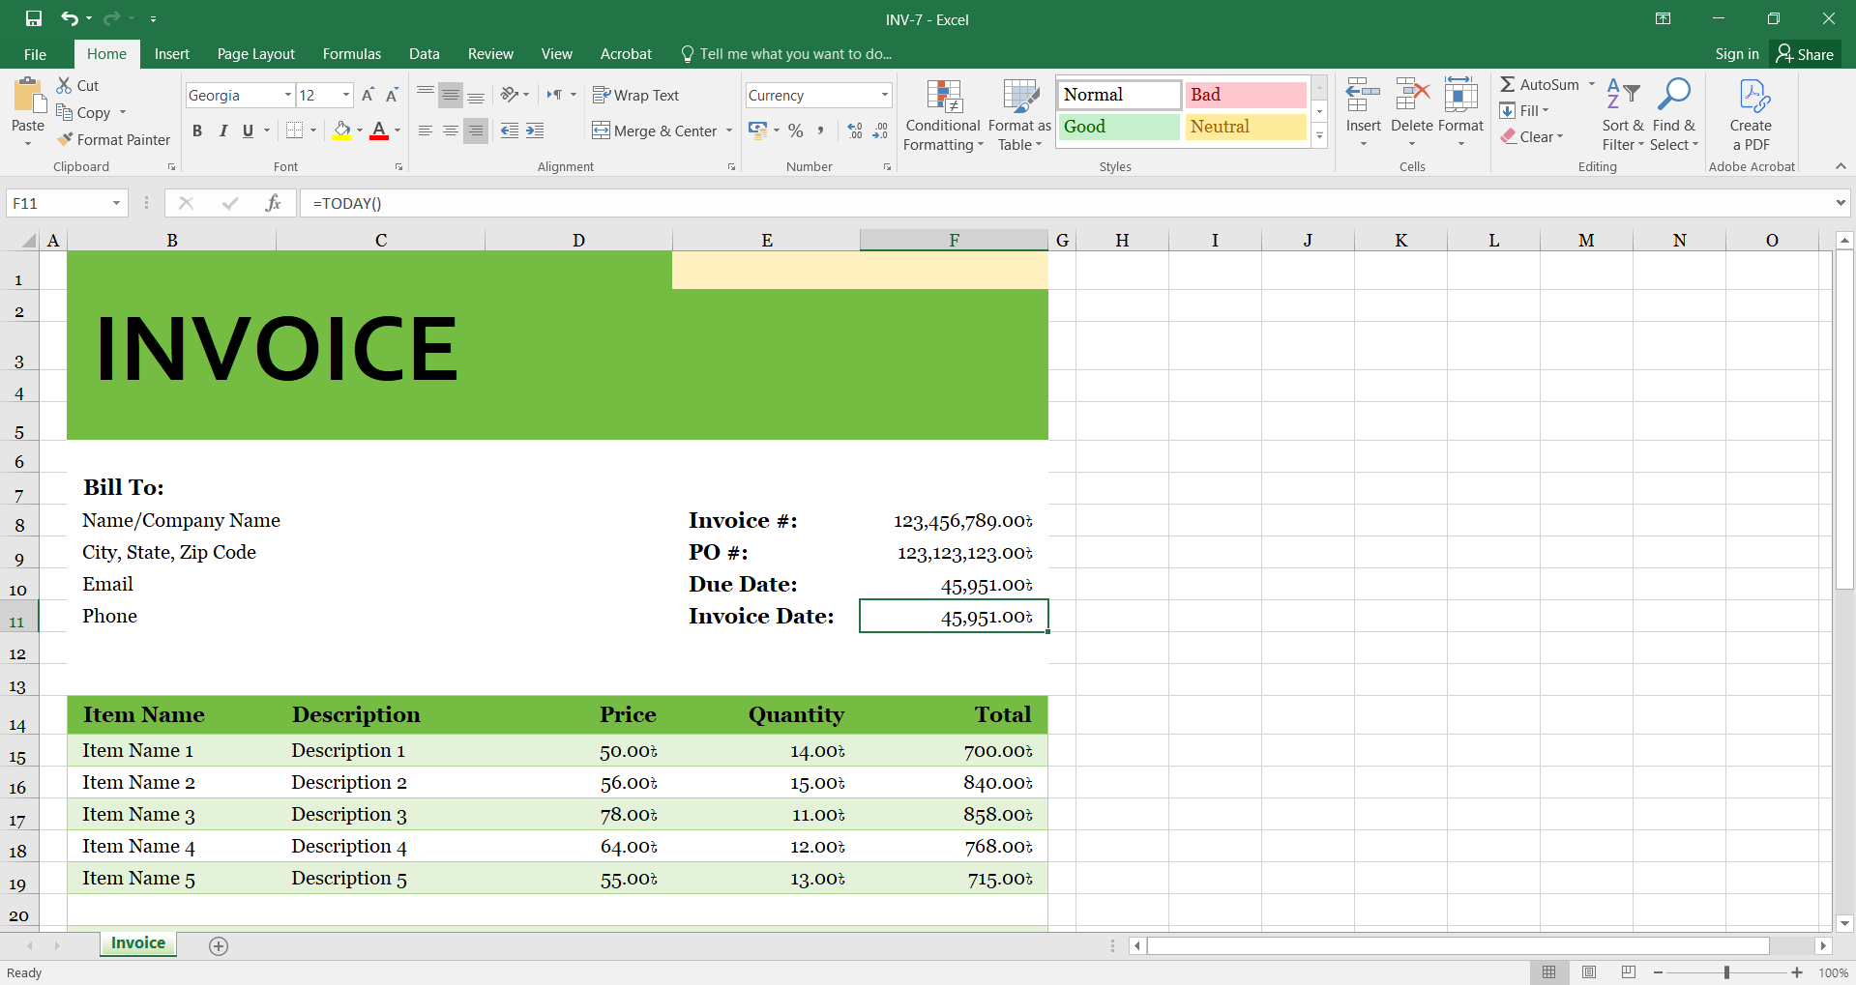Open the font name dropdown
Viewport: 1856px width, 985px height.
click(x=287, y=95)
